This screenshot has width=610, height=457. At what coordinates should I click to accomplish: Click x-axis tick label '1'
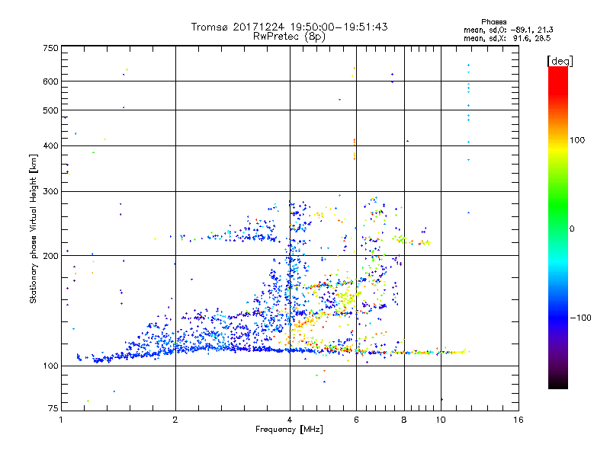(61, 420)
